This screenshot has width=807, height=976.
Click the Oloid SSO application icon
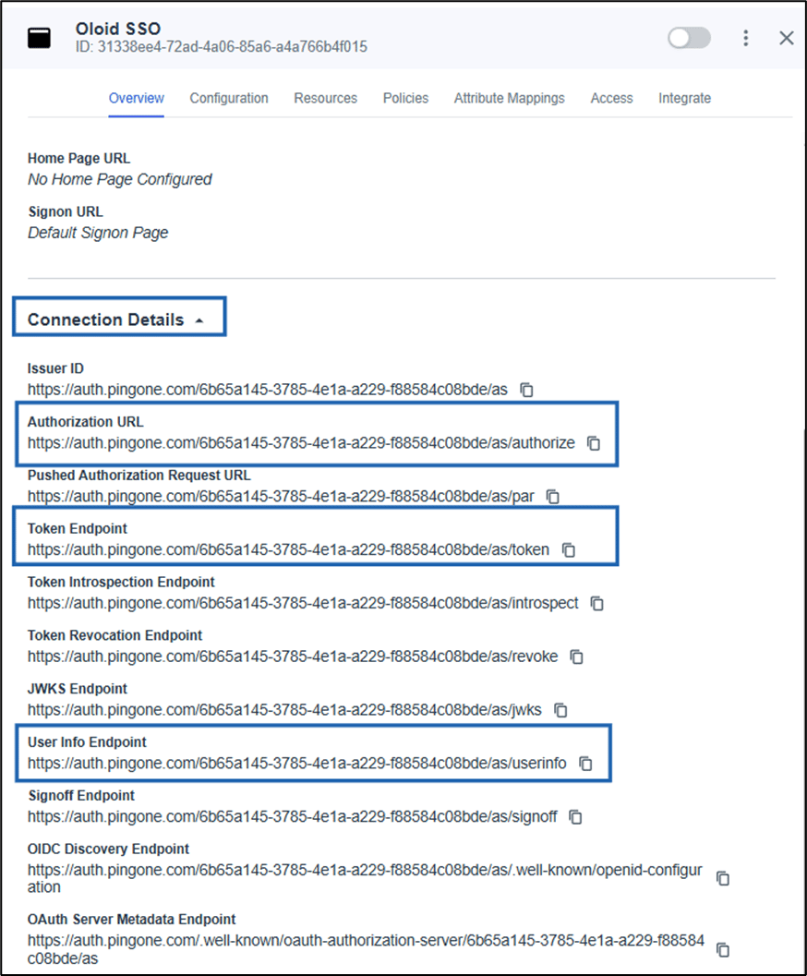pyautogui.click(x=39, y=38)
